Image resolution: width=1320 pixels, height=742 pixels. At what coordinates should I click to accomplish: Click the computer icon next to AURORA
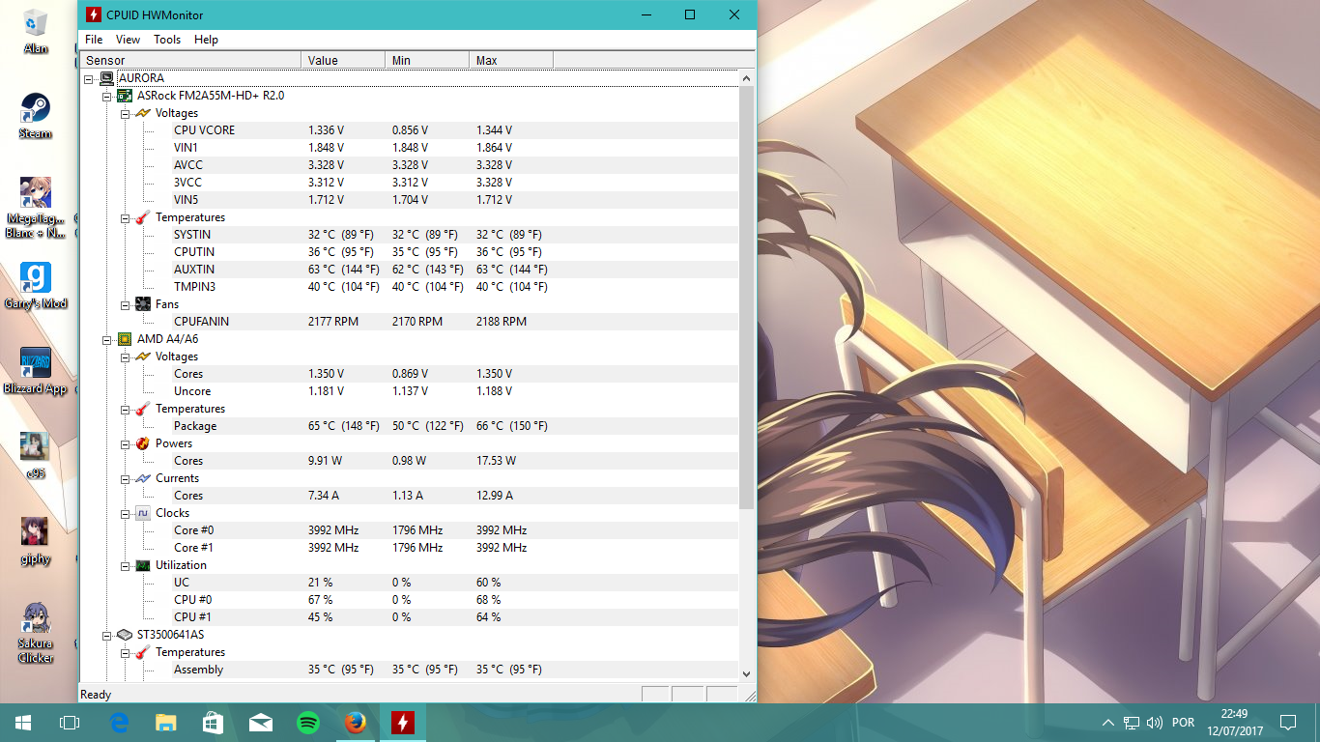pyautogui.click(x=106, y=78)
